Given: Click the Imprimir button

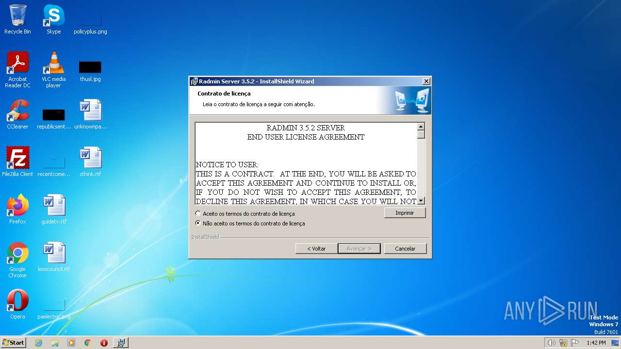Looking at the screenshot, I should pos(405,213).
